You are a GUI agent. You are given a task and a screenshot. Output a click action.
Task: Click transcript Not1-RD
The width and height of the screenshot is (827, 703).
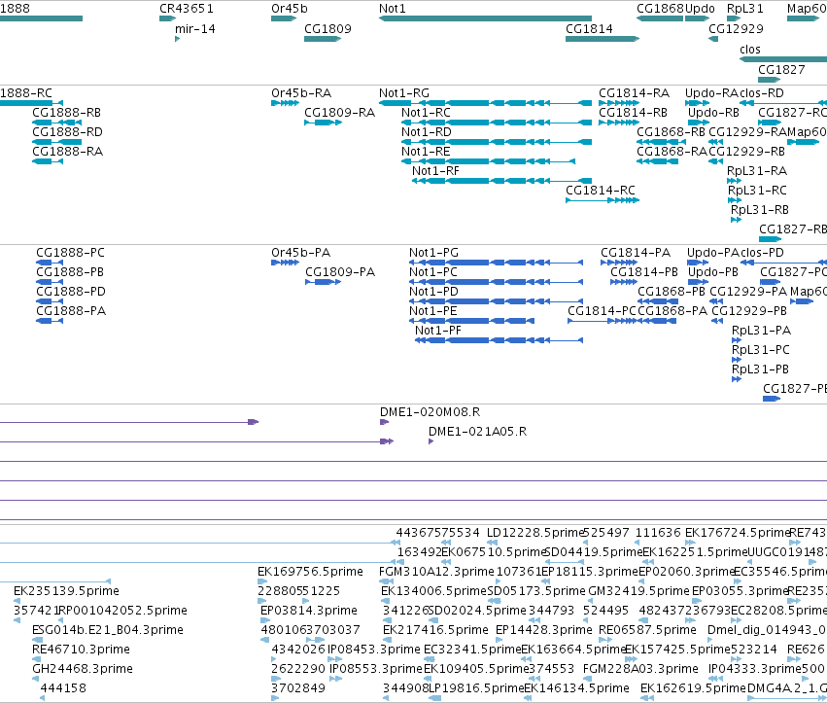[497, 142]
